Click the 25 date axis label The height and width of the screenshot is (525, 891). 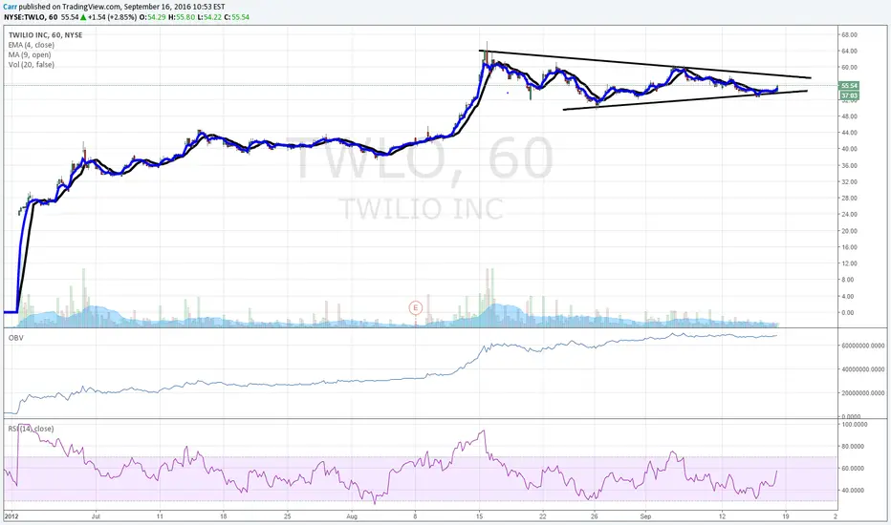point(288,516)
